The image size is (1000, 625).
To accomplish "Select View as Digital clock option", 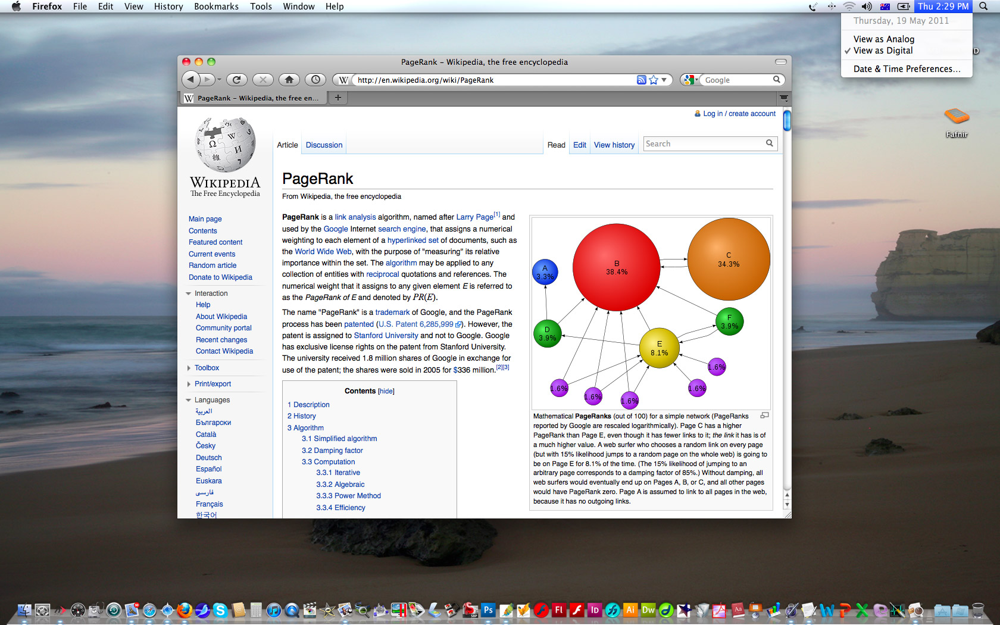I will [x=883, y=51].
